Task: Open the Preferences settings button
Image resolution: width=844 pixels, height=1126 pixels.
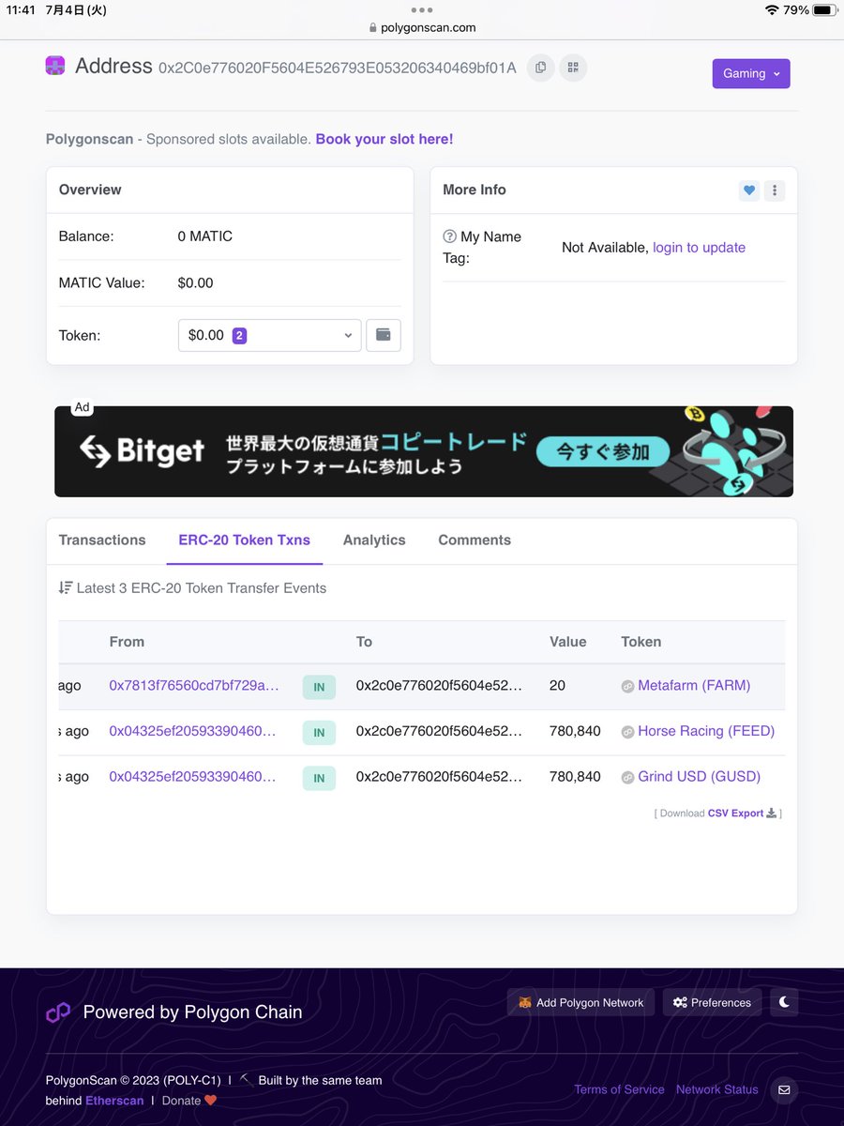Action: coord(712,1002)
